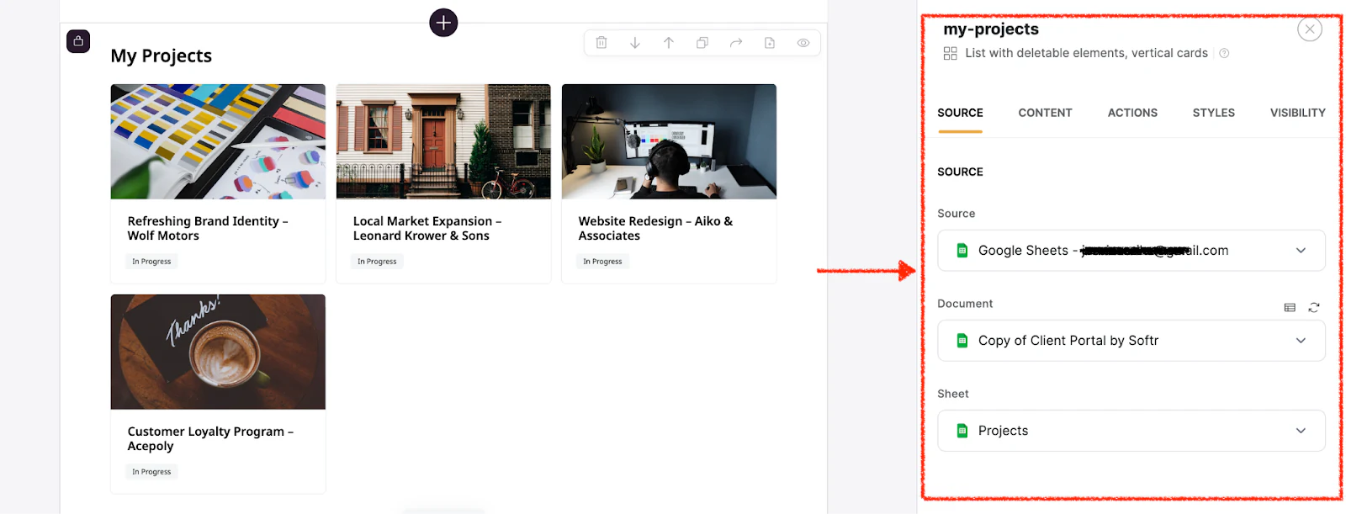Viewport: 1346px width, 514px height.
Task: Click title Website Redesign – Aiko & Associates
Action: 655,228
